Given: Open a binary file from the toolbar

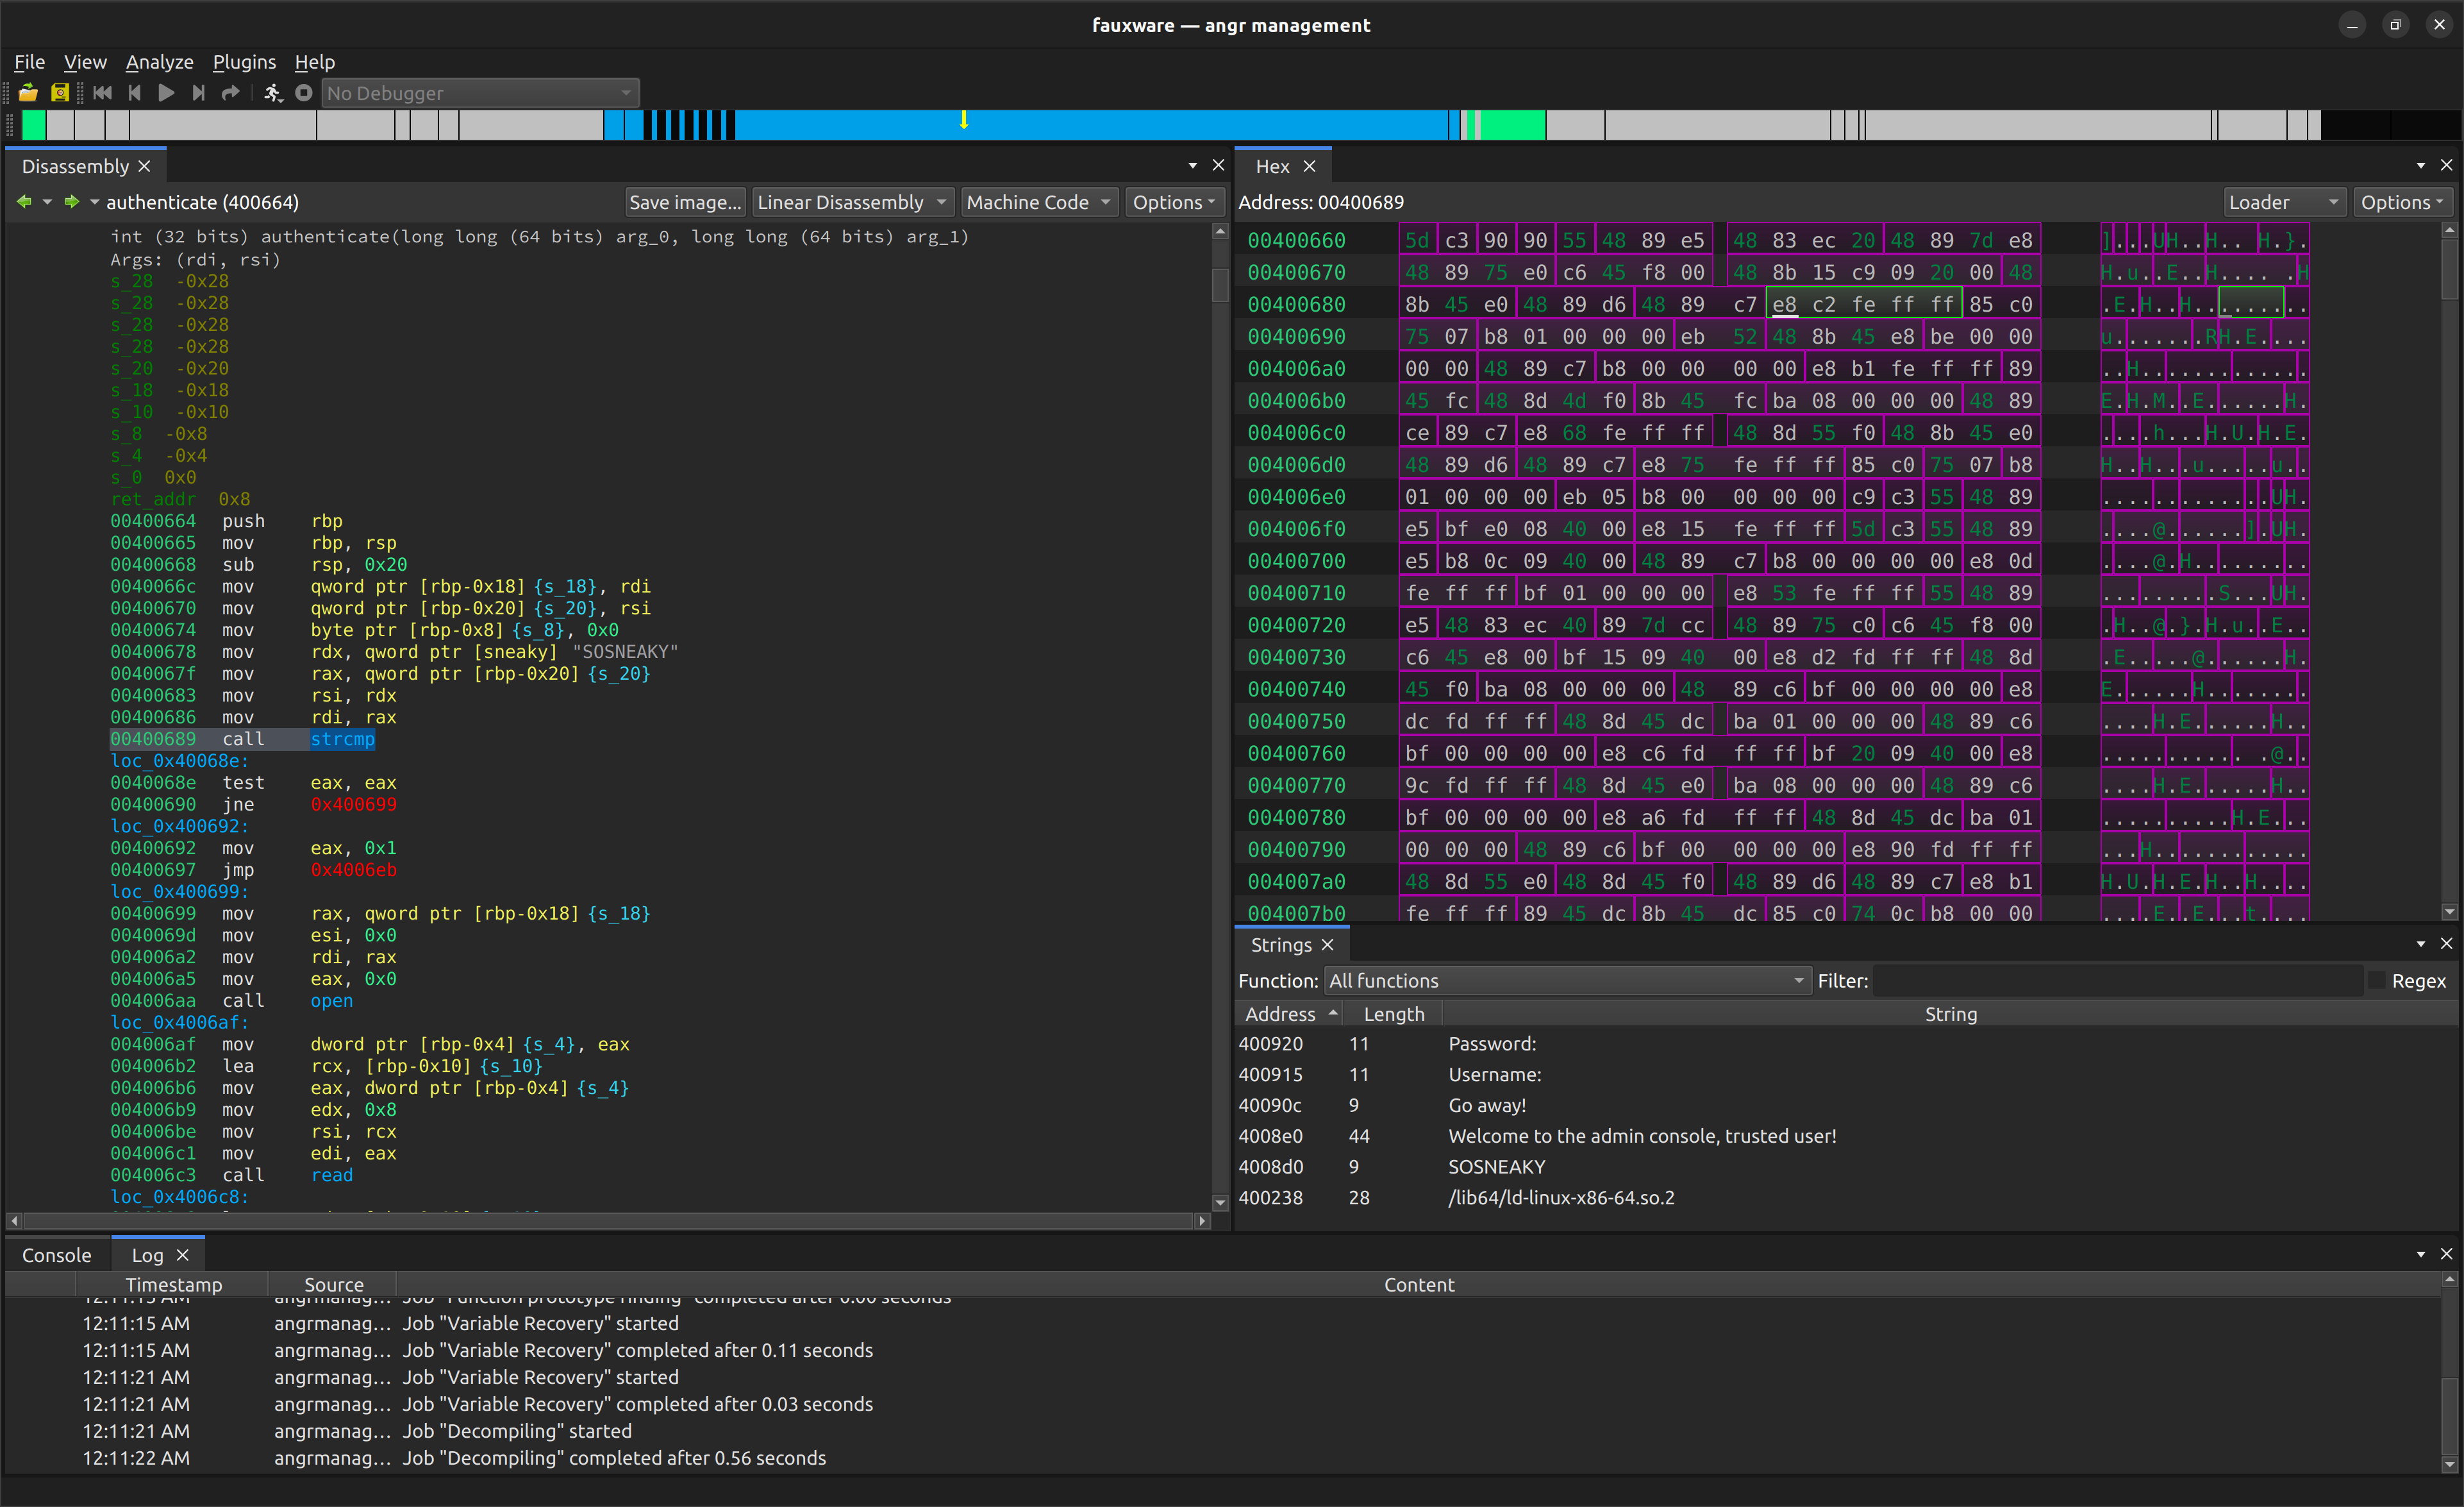Looking at the screenshot, I should coord(27,92).
